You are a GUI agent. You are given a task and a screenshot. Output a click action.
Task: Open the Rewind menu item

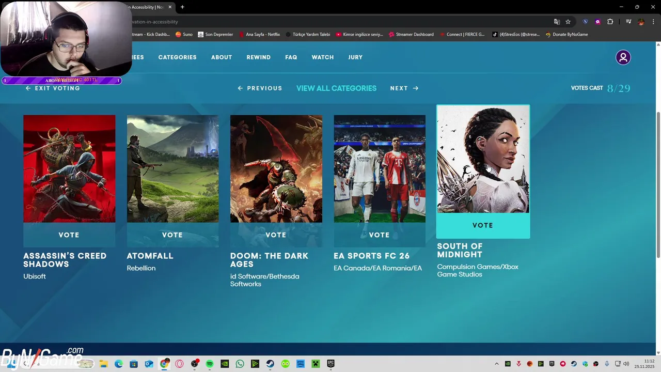tap(258, 57)
